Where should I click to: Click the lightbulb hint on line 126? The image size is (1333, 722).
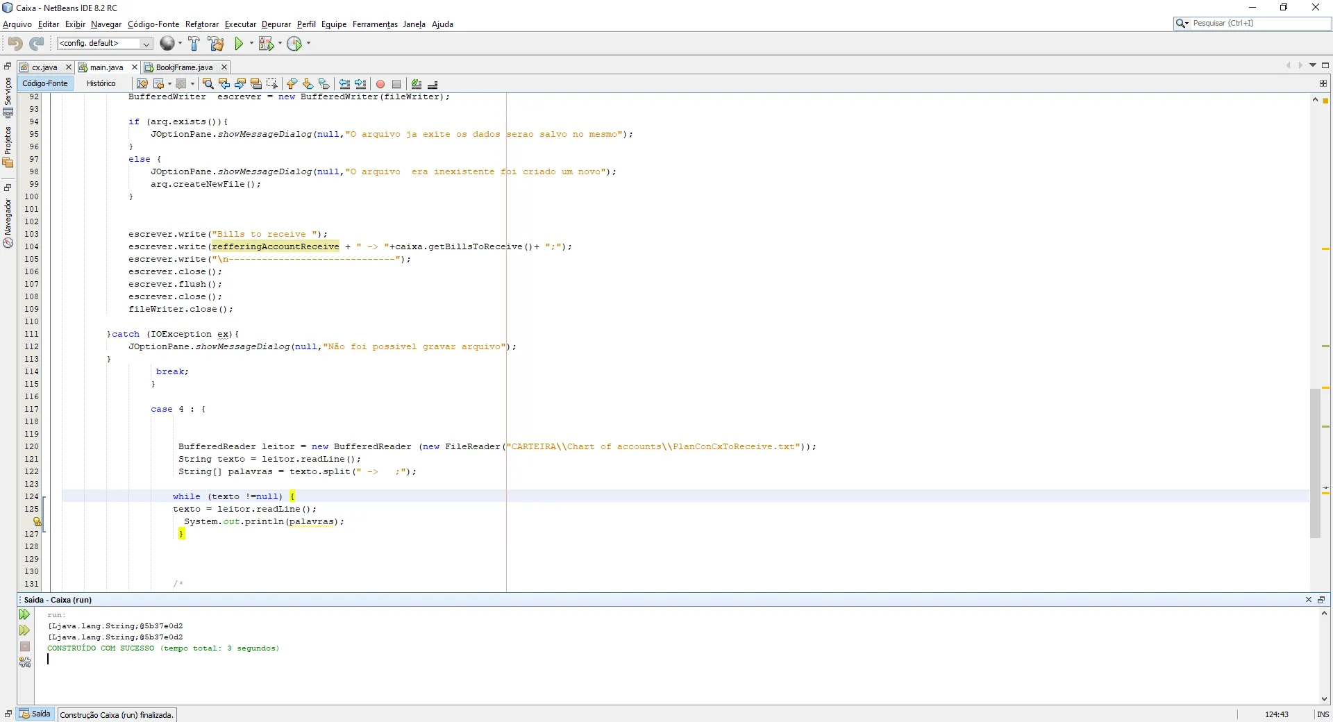click(x=37, y=521)
